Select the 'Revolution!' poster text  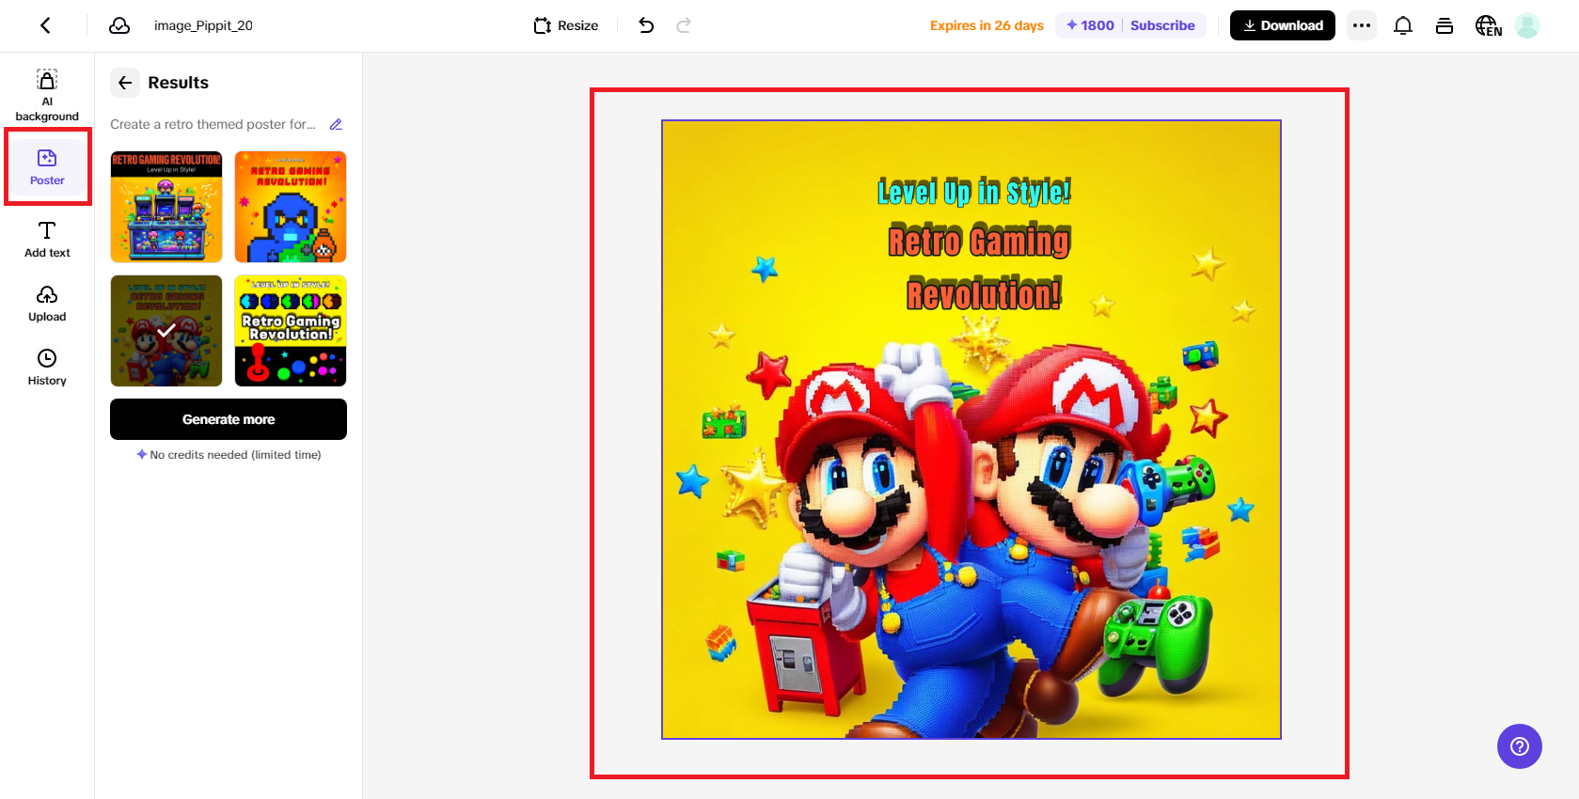pyautogui.click(x=984, y=293)
